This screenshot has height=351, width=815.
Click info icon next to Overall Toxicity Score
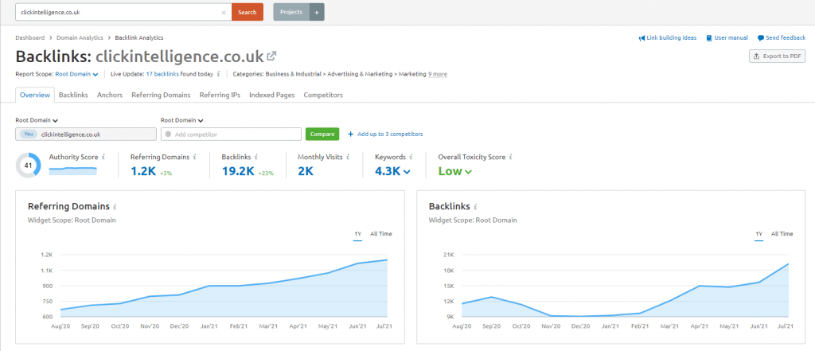tap(510, 157)
